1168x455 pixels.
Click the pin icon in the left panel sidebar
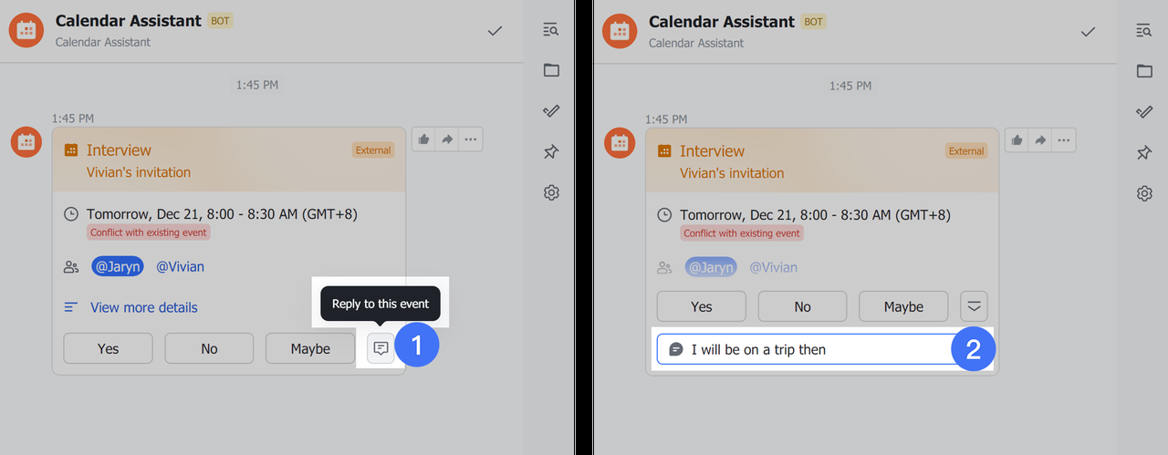point(550,151)
